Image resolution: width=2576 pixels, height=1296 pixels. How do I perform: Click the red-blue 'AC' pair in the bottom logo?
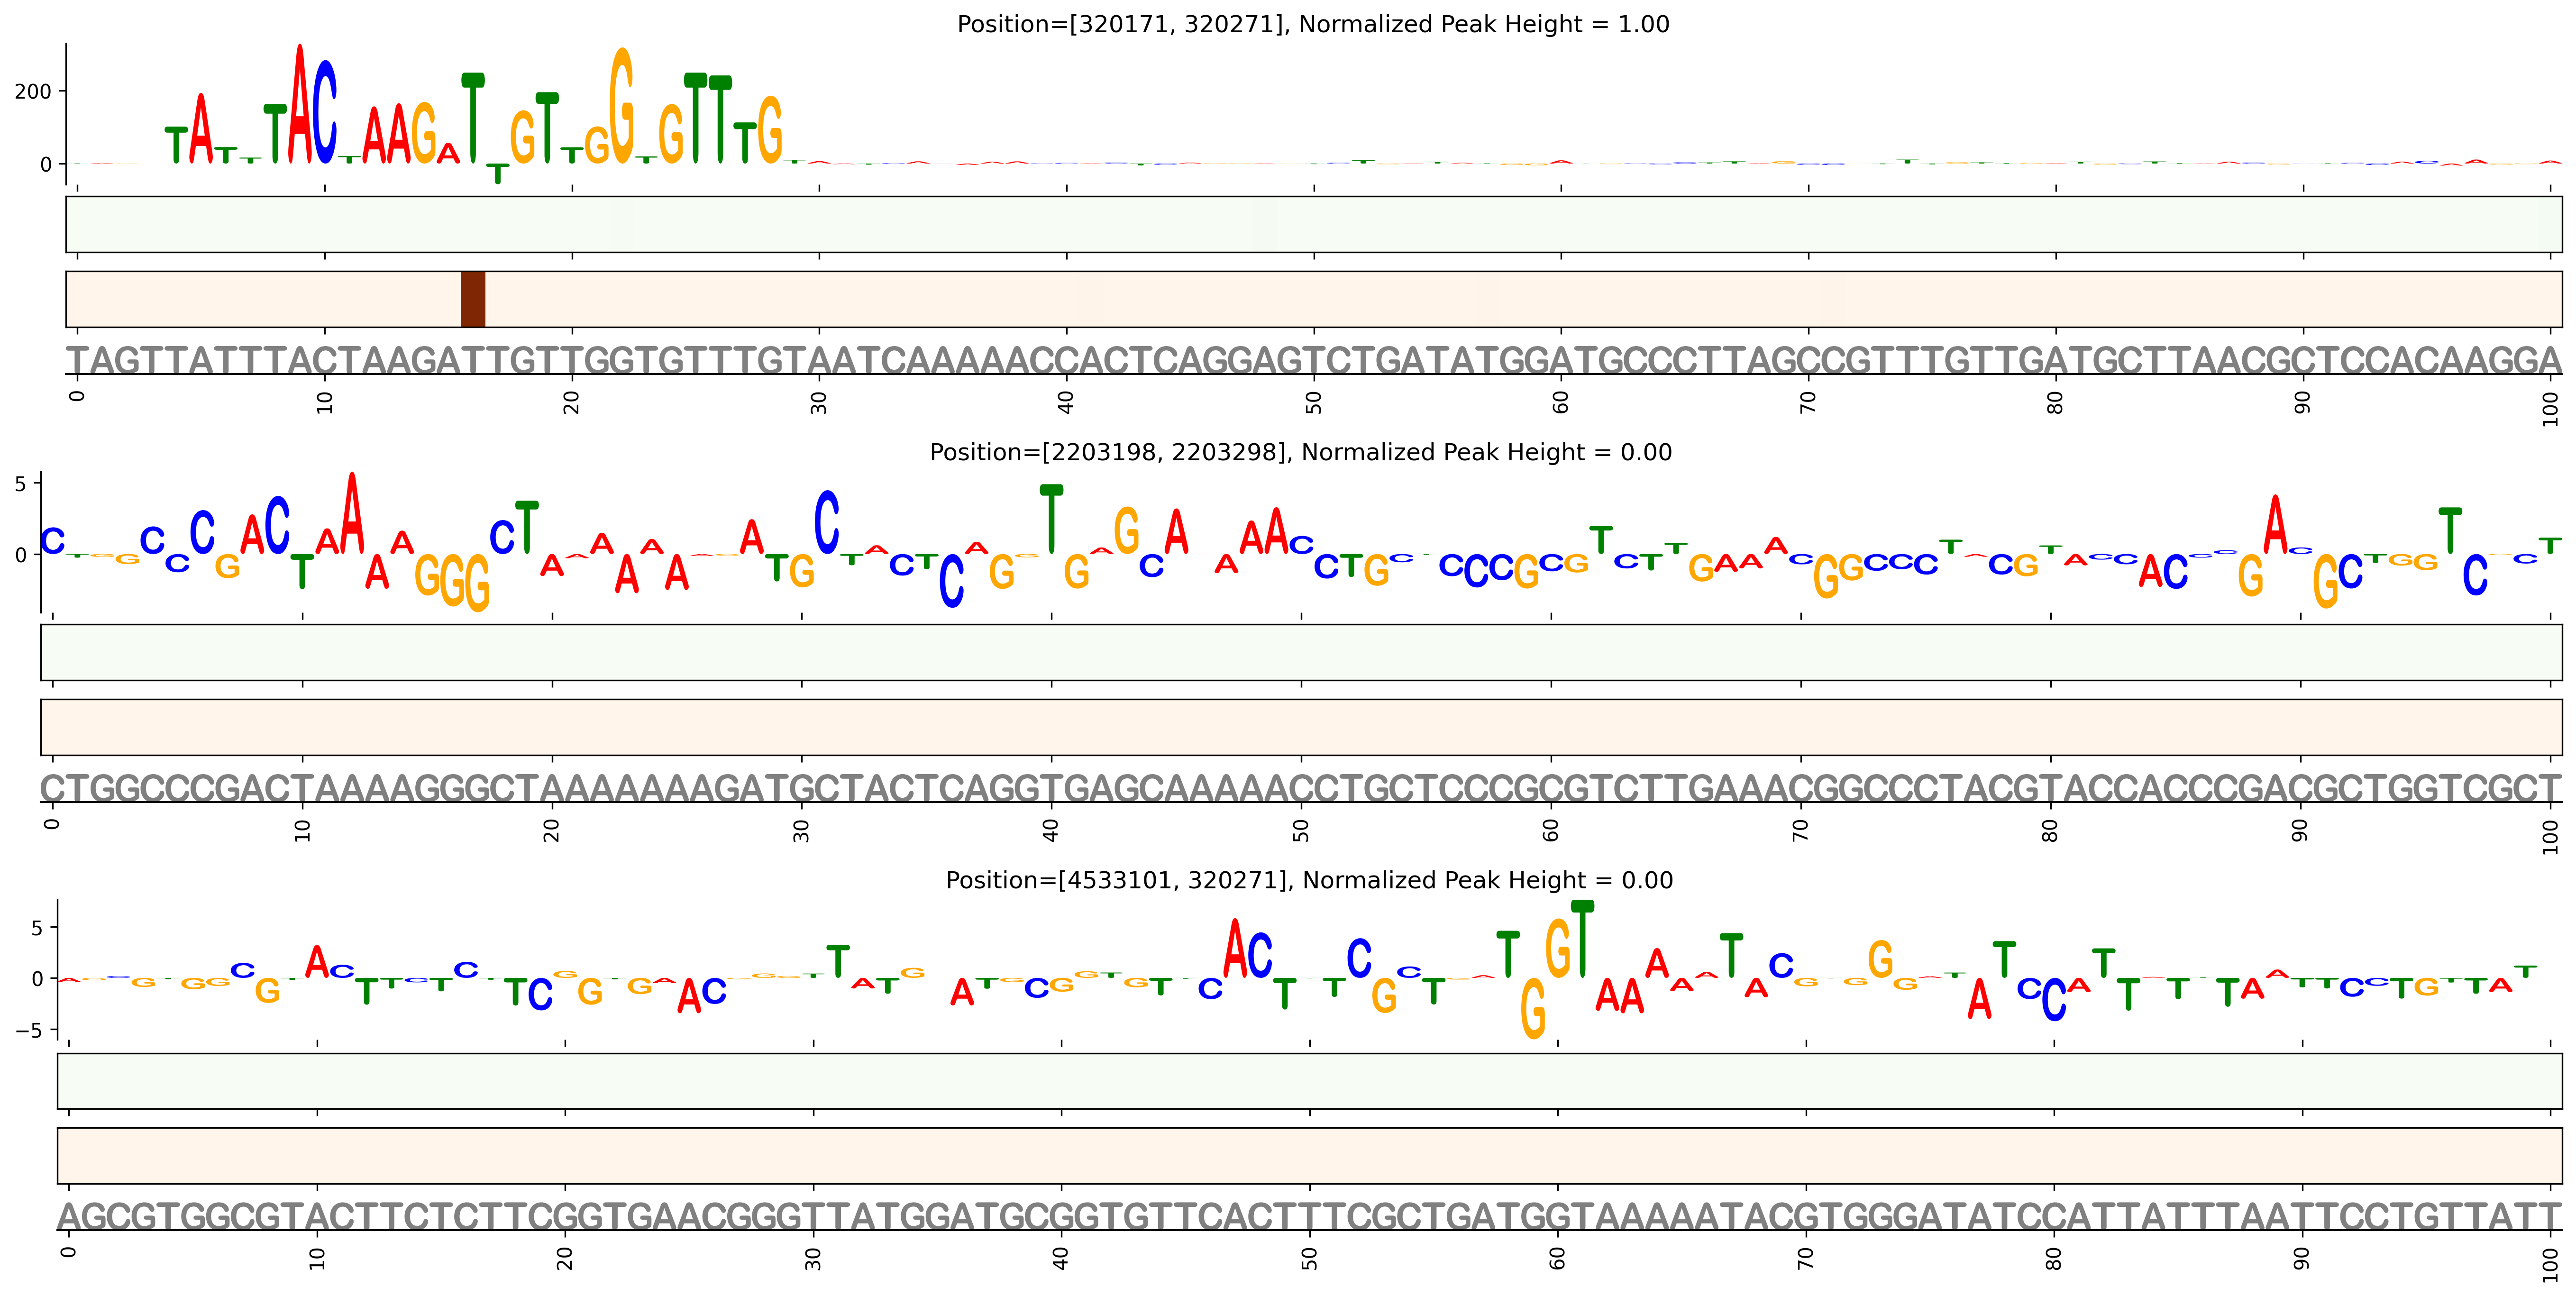(1248, 949)
